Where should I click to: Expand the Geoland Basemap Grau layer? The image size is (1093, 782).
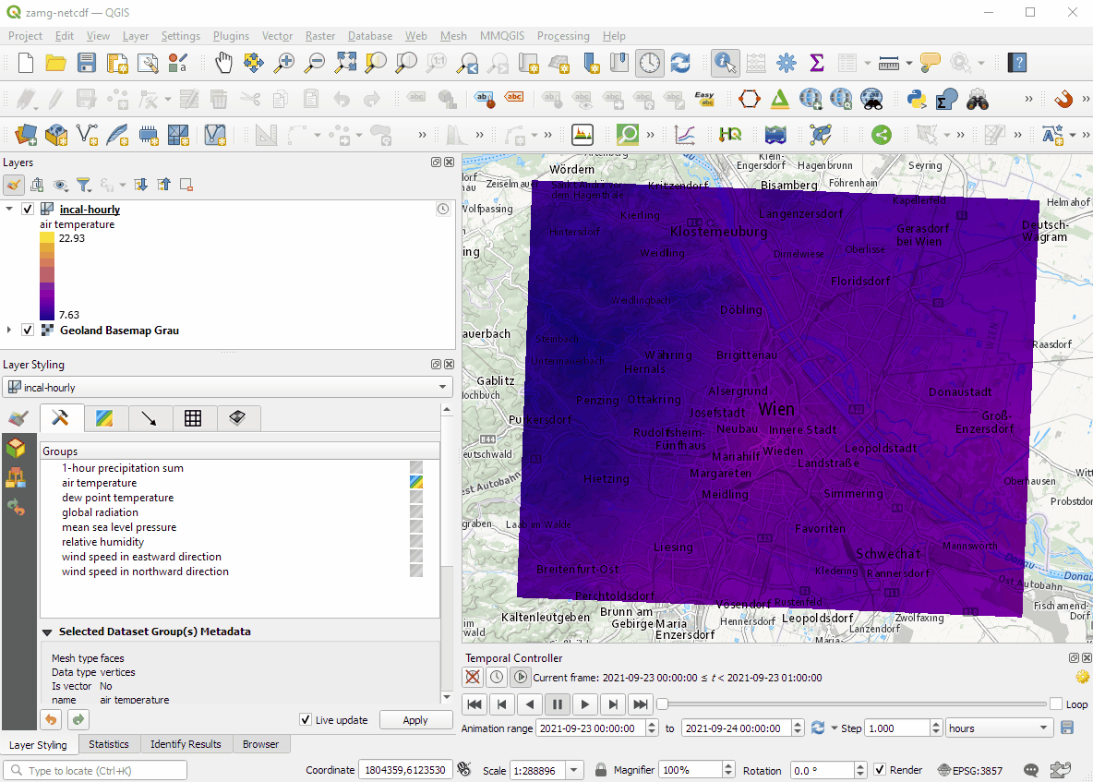(x=8, y=330)
